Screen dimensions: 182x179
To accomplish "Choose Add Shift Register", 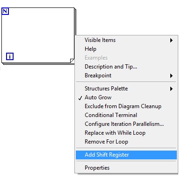I will click(126, 155).
